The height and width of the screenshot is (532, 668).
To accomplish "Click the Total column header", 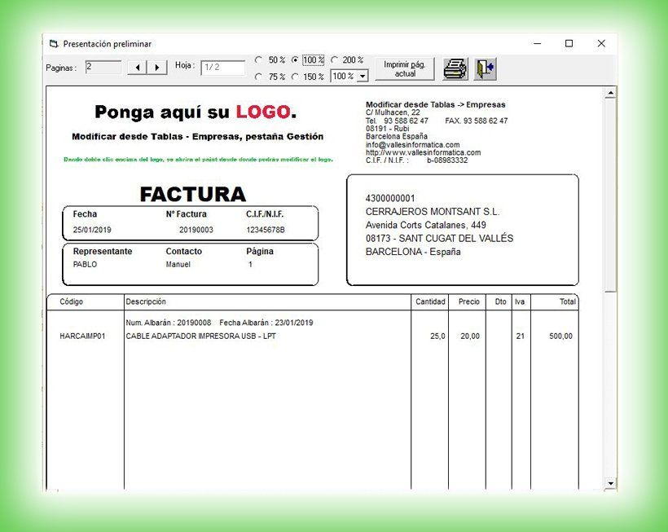I will coord(568,301).
